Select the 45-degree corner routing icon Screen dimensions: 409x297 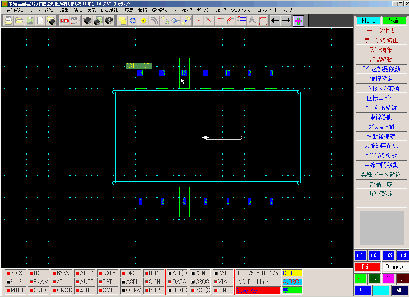pyautogui.click(x=230, y=21)
